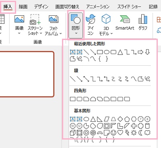Select octagon numbered 8 shape
The width and height of the screenshot is (161, 148).
coord(147,119)
